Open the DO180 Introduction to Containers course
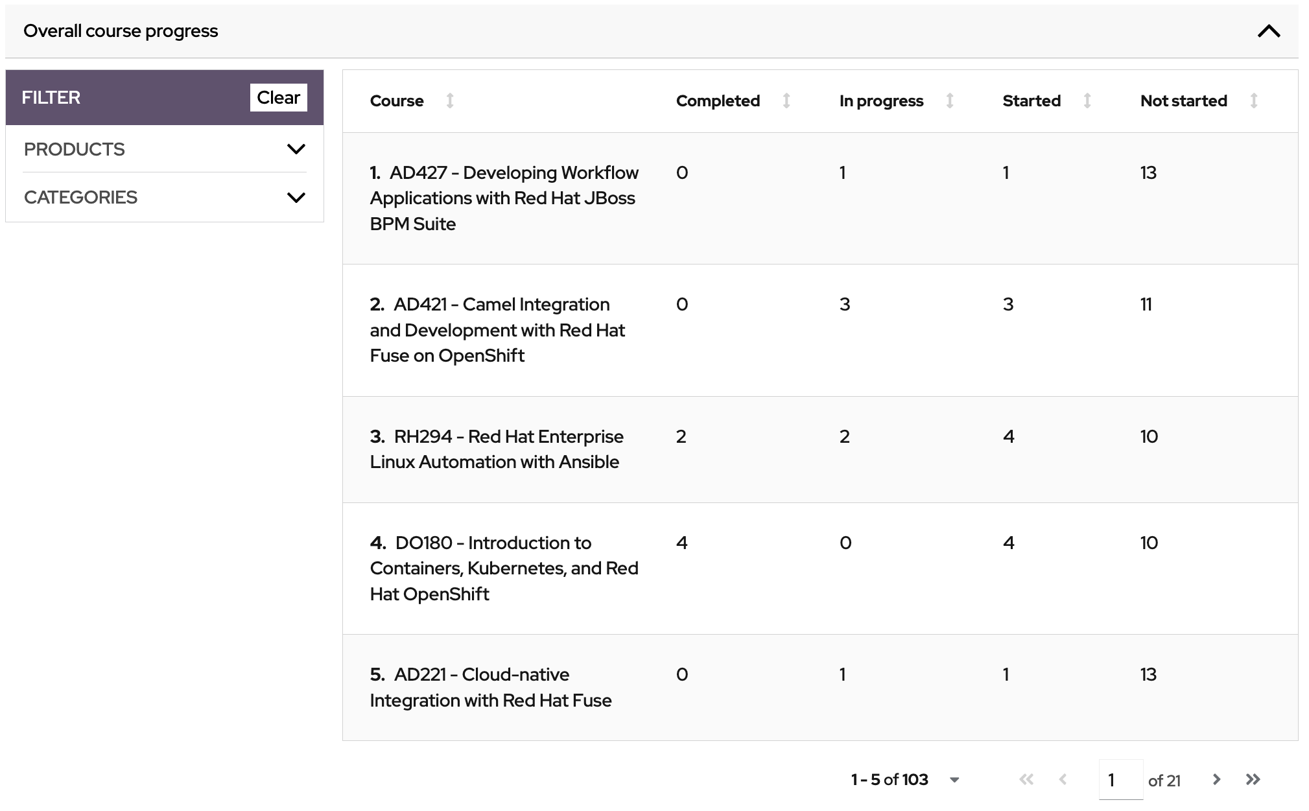This screenshot has height=811, width=1309. click(x=504, y=568)
